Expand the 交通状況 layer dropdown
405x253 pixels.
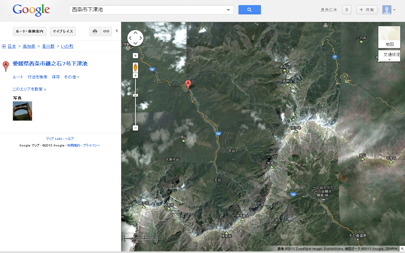389,56
